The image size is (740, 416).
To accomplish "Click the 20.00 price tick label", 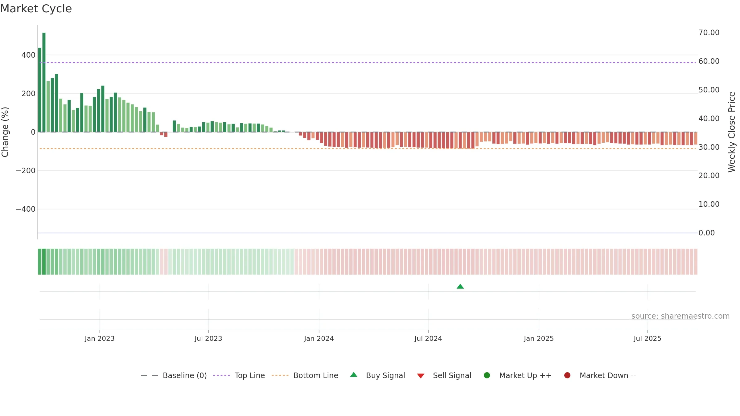I will pos(709,176).
